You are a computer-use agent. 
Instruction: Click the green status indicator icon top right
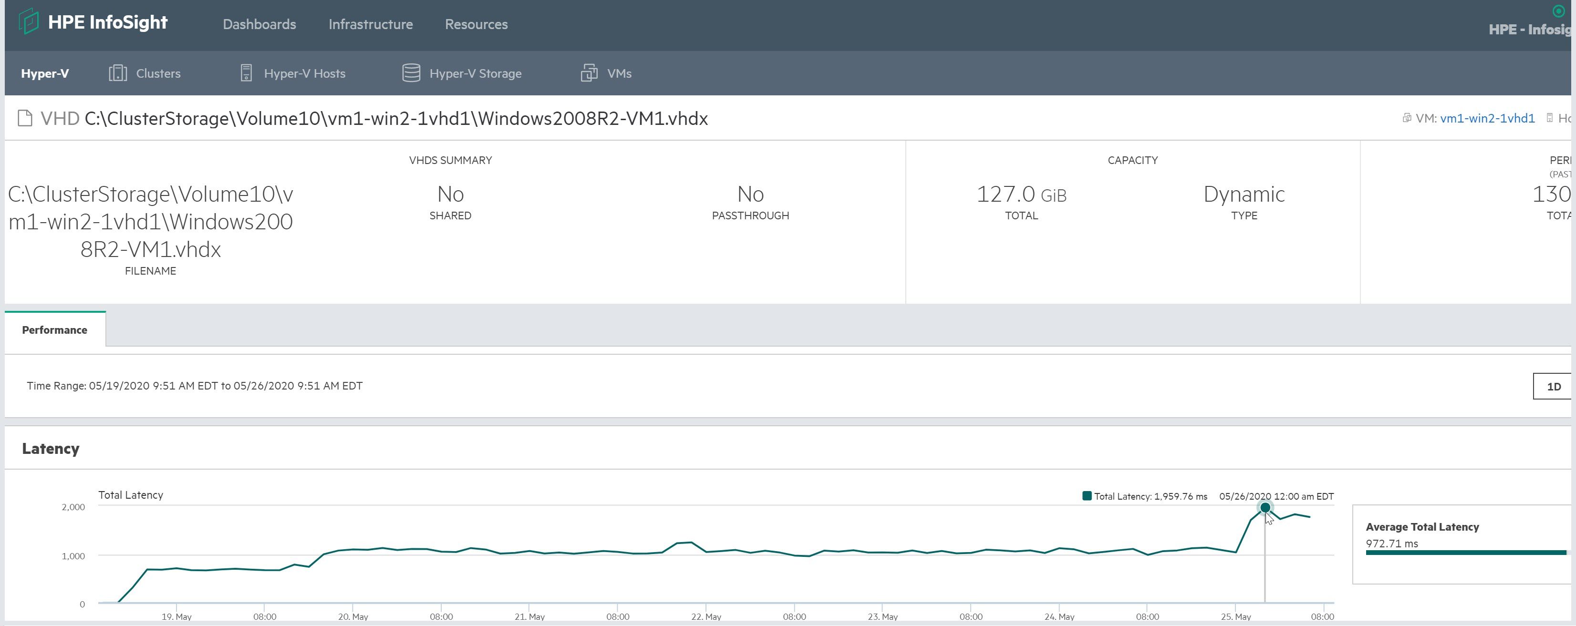tap(1558, 11)
